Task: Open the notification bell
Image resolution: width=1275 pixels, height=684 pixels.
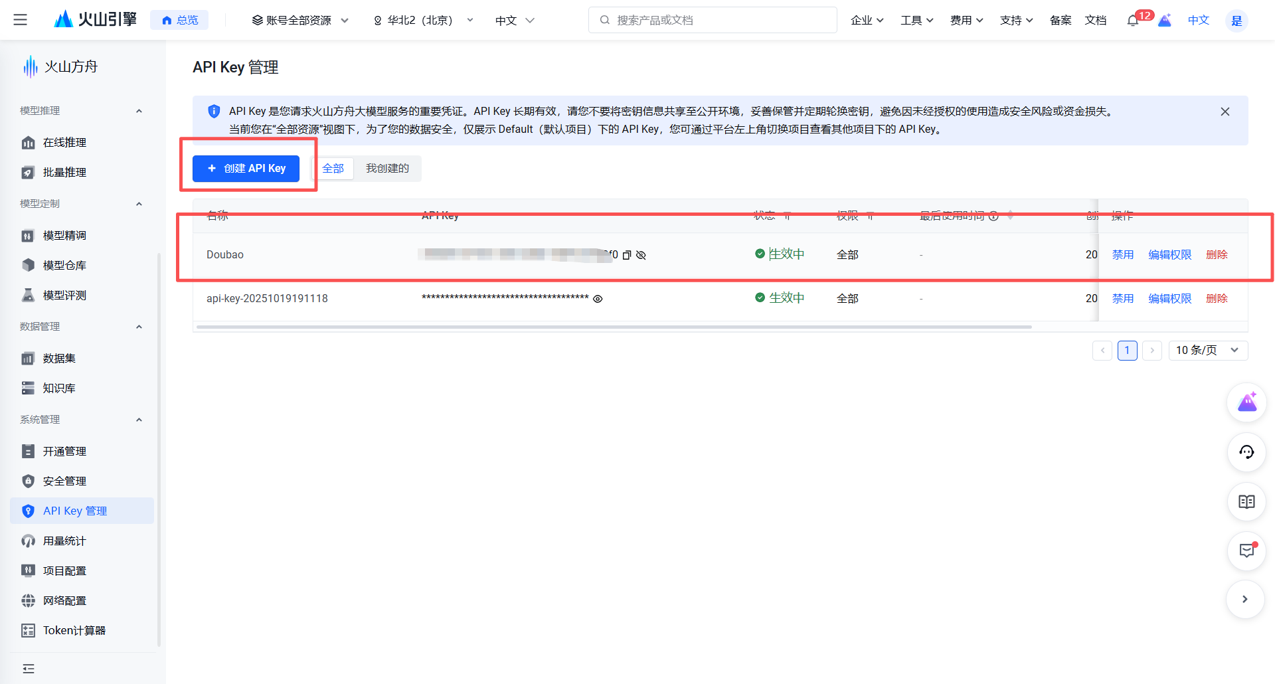Action: [x=1133, y=21]
